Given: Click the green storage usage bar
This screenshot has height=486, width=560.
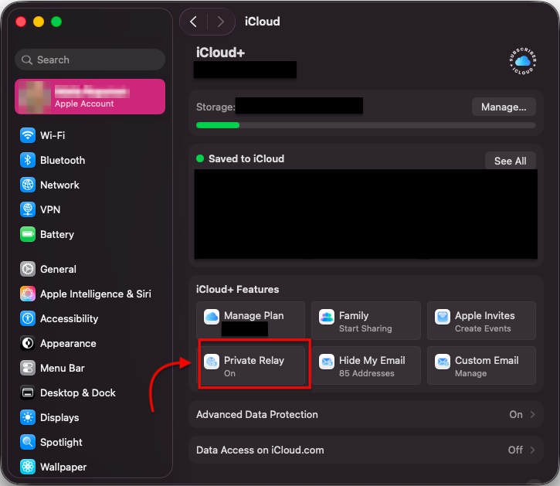Looking at the screenshot, I should click(218, 125).
